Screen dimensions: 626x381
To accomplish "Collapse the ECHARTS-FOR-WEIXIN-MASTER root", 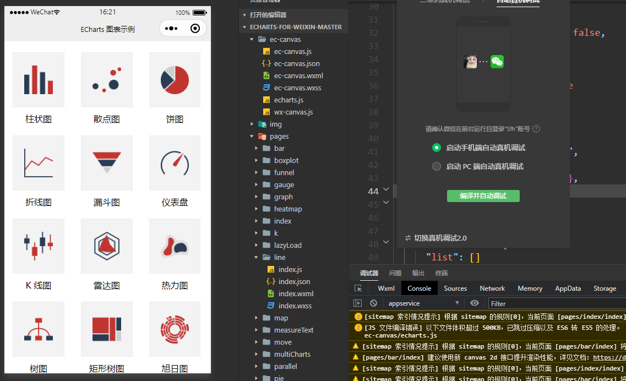I will [x=245, y=27].
